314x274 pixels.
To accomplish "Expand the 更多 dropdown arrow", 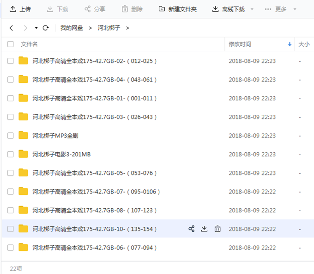I will pos(295,9).
